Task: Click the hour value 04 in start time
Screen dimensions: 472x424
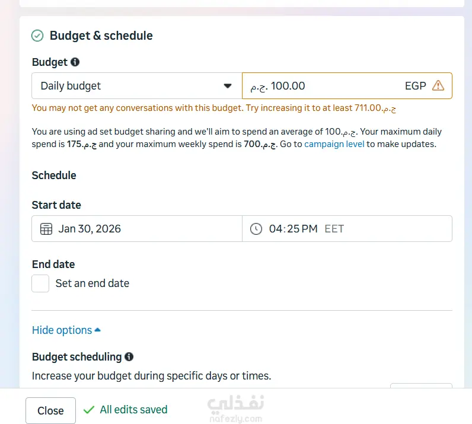Action: (x=275, y=228)
